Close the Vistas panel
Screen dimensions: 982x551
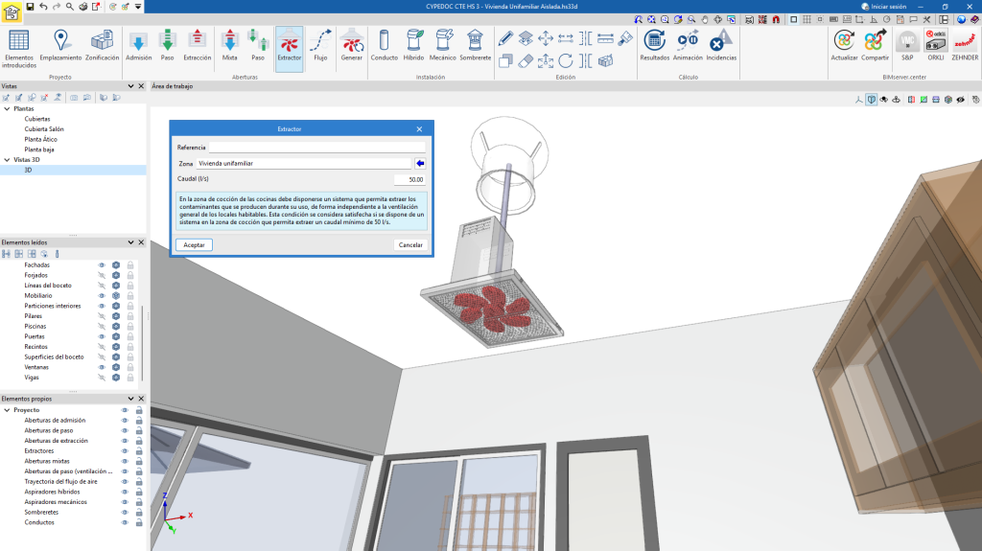(x=141, y=86)
